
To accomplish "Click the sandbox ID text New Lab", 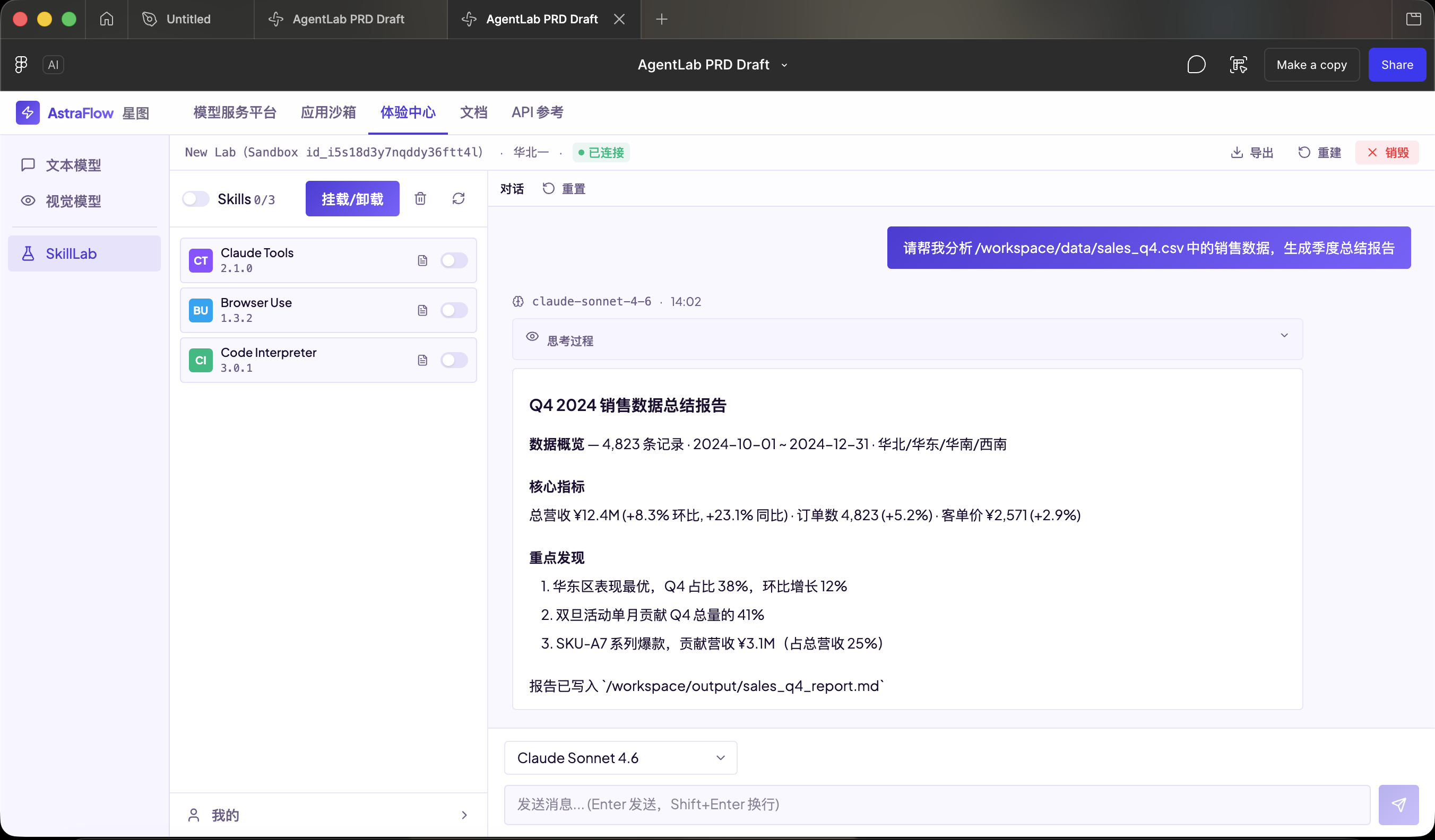I will 334,153.
